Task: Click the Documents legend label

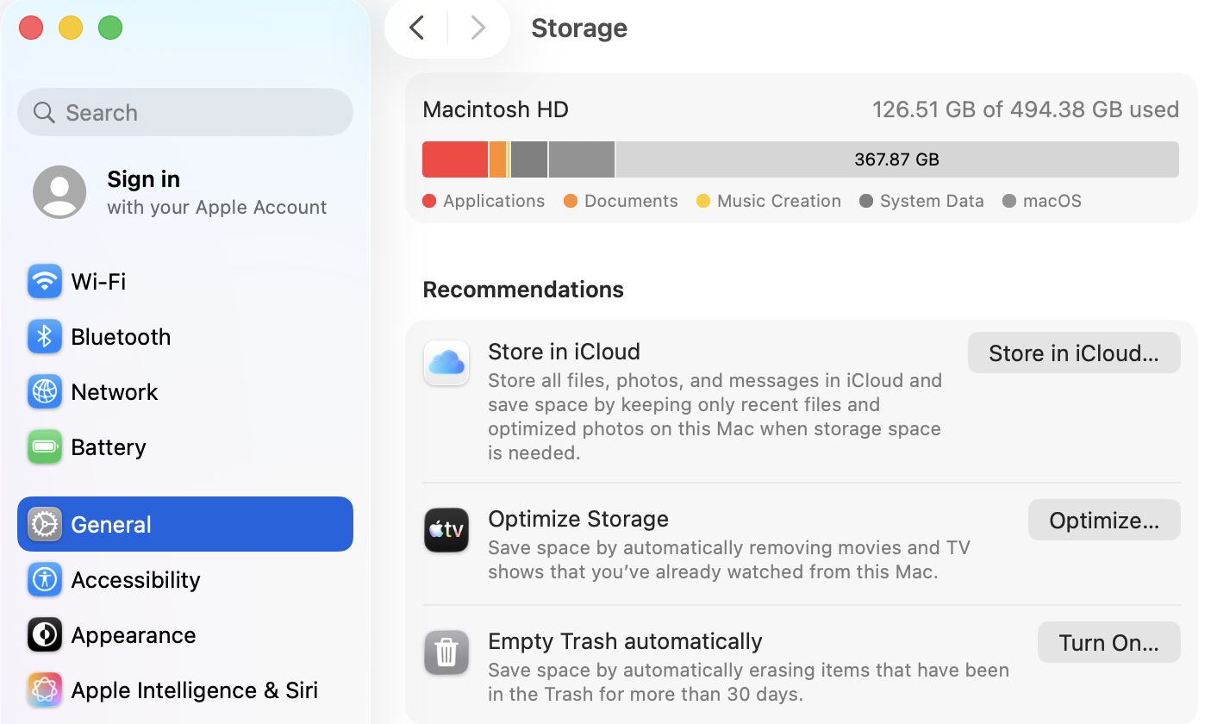Action: [x=631, y=201]
